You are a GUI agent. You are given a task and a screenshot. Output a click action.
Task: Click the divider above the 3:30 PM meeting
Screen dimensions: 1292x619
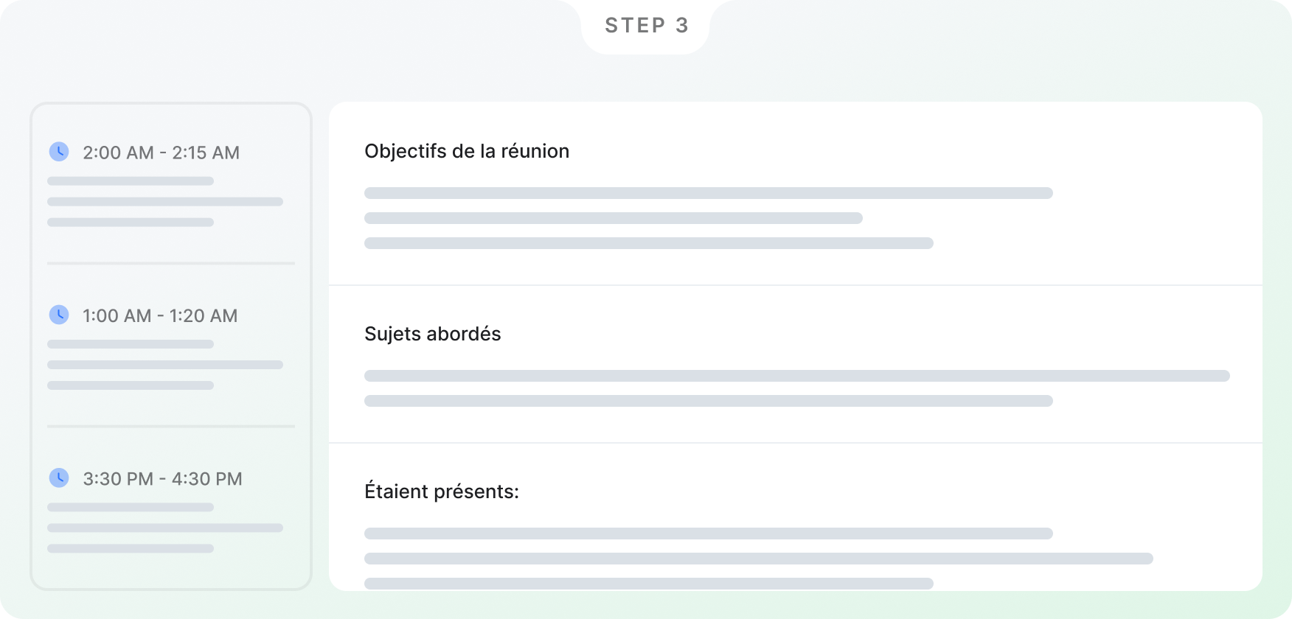(x=171, y=426)
